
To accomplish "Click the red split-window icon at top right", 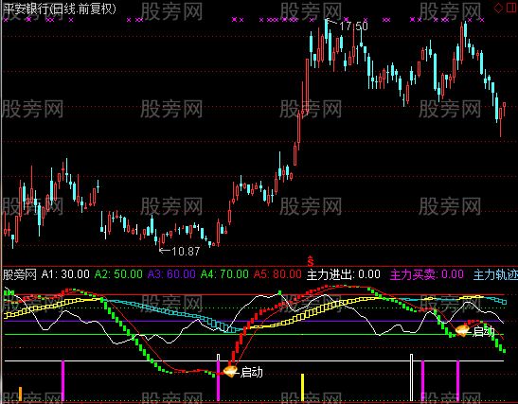I will pos(511,8).
